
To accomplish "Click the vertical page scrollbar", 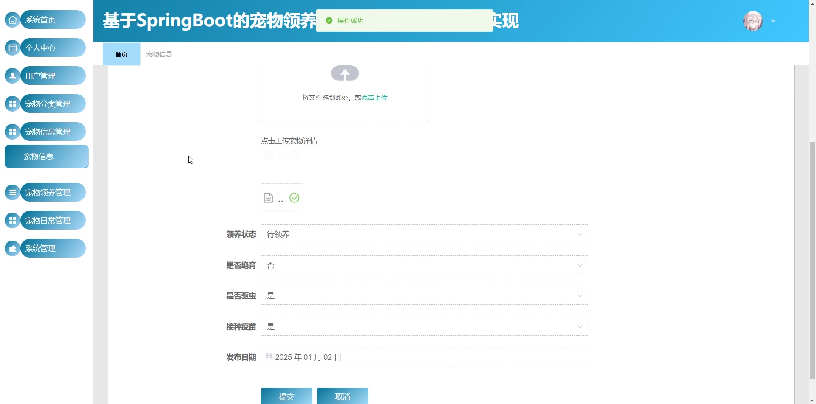I will point(812,260).
